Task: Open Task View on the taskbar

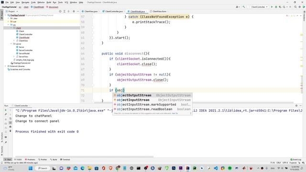Action: (x=54, y=168)
